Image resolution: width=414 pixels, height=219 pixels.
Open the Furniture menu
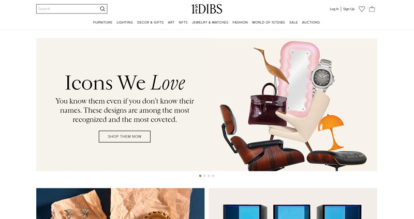coord(102,22)
